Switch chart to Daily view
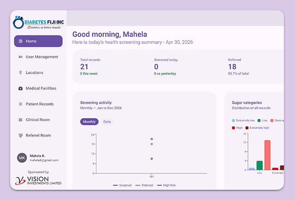 (107, 122)
